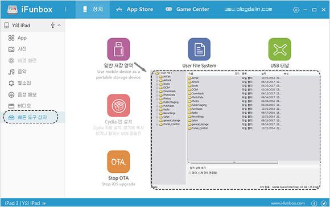Click the horizontal scrollbar in inset file list

click(x=234, y=163)
